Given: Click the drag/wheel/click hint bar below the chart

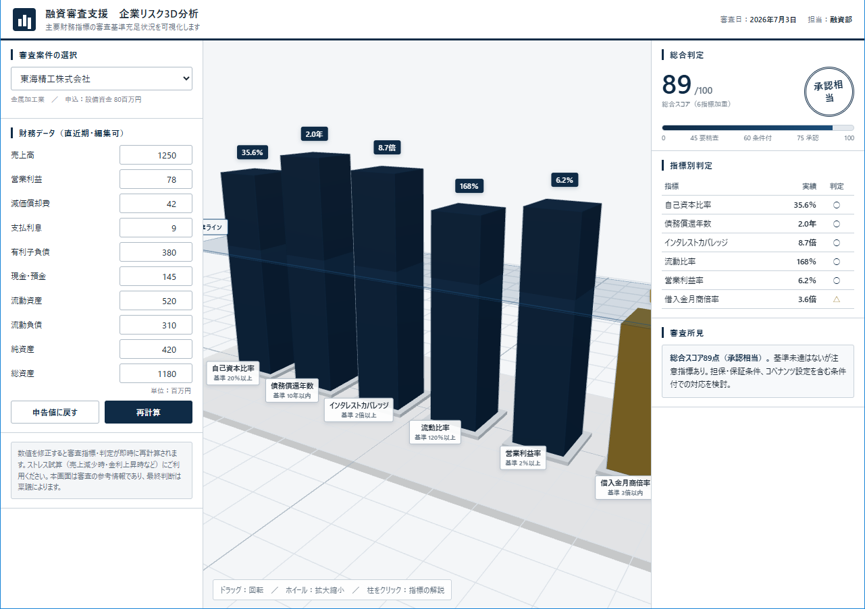Looking at the screenshot, I should 332,589.
